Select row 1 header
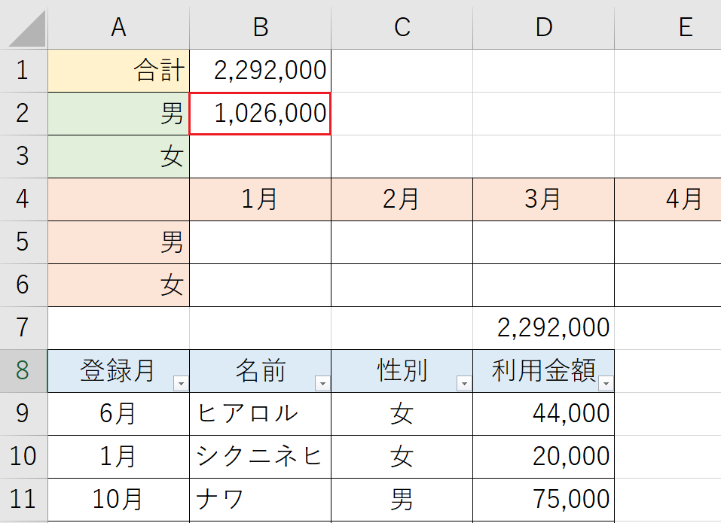The image size is (721, 523). tap(23, 71)
